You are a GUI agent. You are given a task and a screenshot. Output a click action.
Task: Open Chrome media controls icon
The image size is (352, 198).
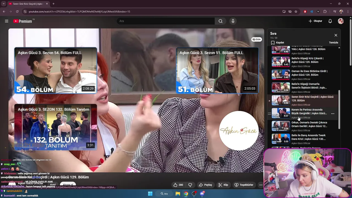pos(335,12)
